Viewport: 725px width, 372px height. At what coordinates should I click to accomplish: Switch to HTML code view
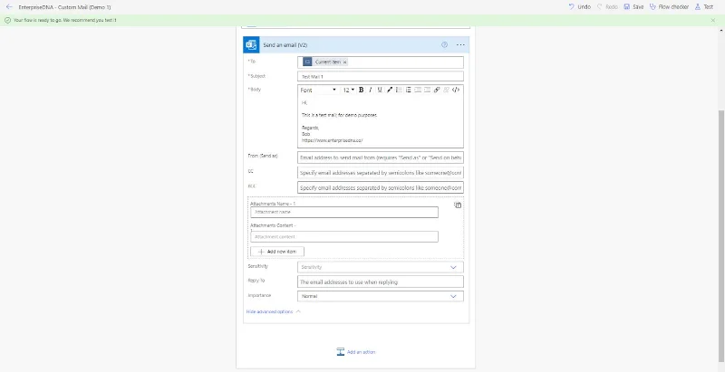(456, 90)
